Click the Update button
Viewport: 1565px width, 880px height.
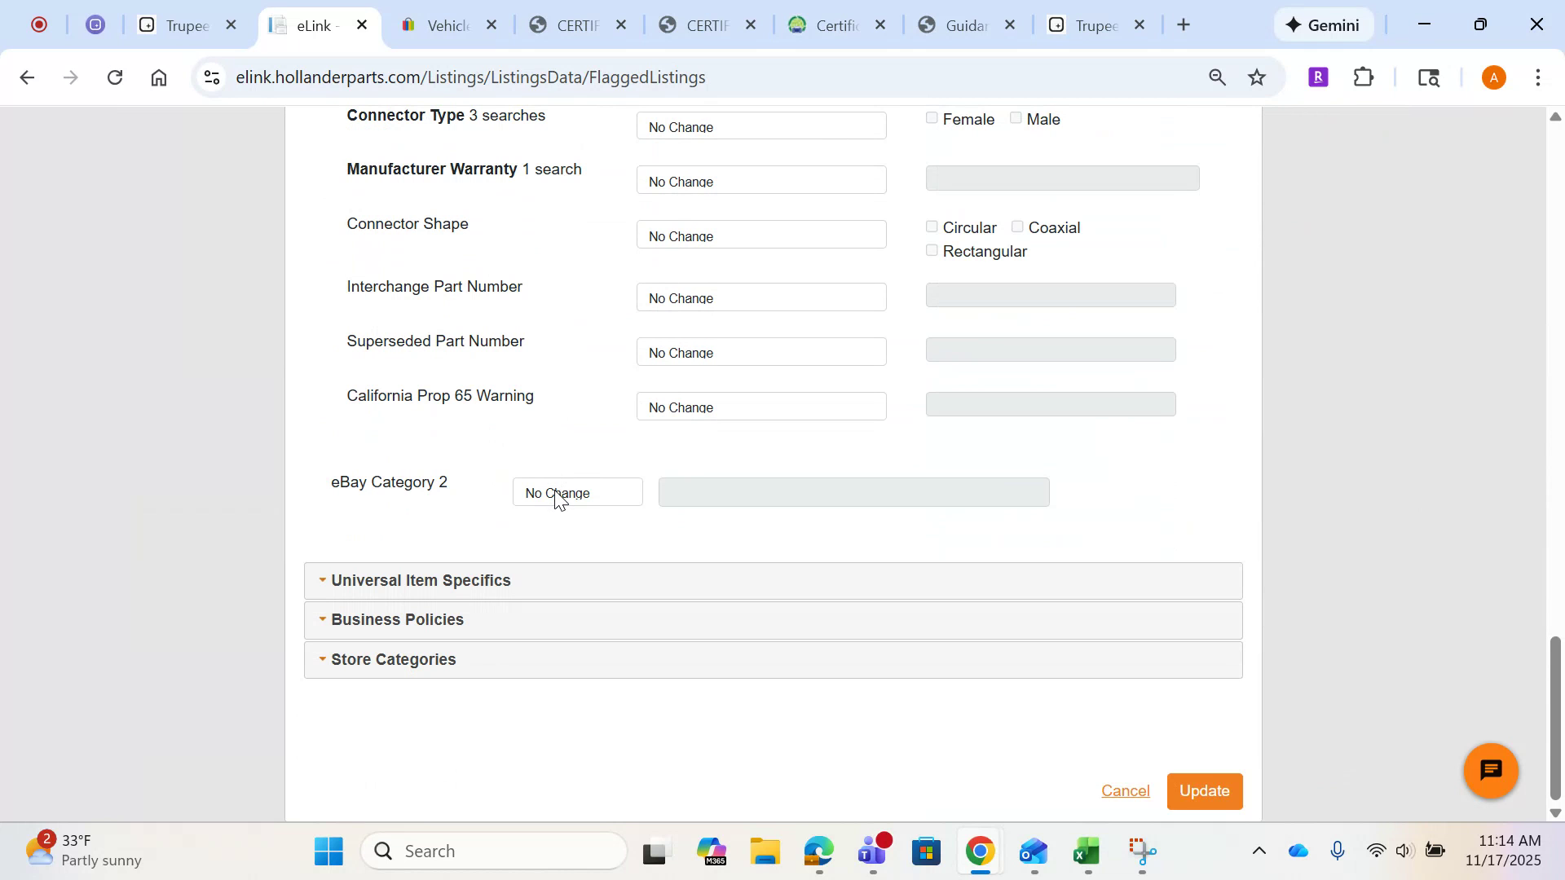(x=1204, y=790)
